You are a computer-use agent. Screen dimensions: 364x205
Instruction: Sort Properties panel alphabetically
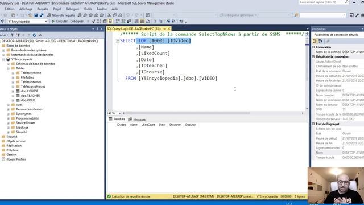click(x=321, y=41)
